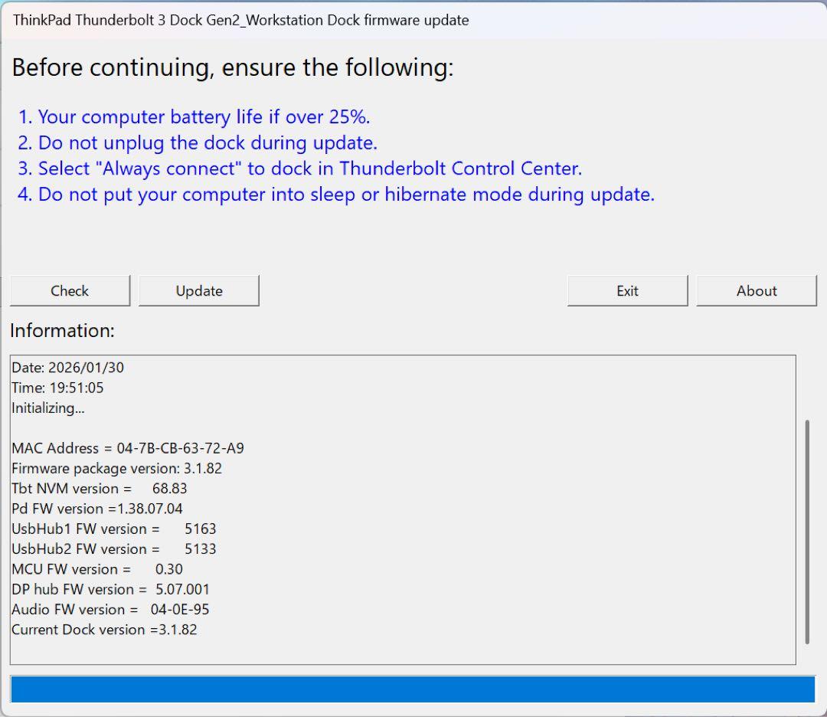The width and height of the screenshot is (827, 717).
Task: Click the blue progress bar
Action: click(413, 689)
